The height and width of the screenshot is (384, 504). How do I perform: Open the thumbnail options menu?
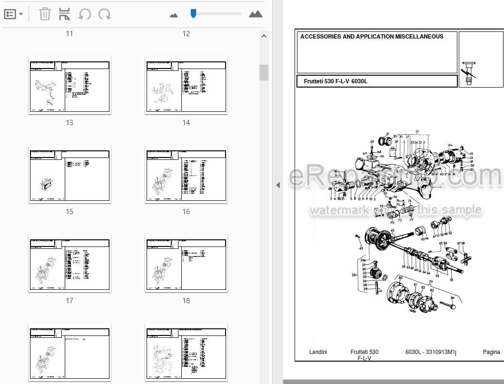[x=13, y=14]
